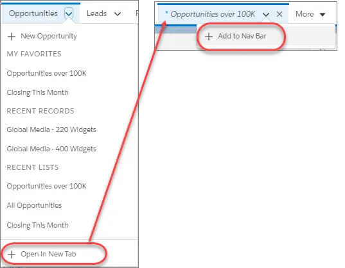Expand the Opportunities tab dropdown chevron
345x268 pixels.
tap(69, 13)
